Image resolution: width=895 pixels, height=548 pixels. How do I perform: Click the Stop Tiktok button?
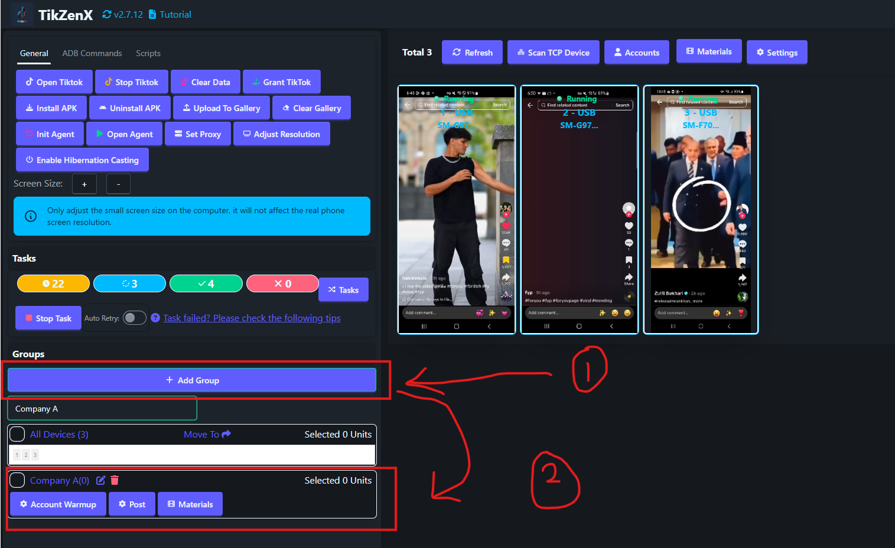[x=132, y=82]
